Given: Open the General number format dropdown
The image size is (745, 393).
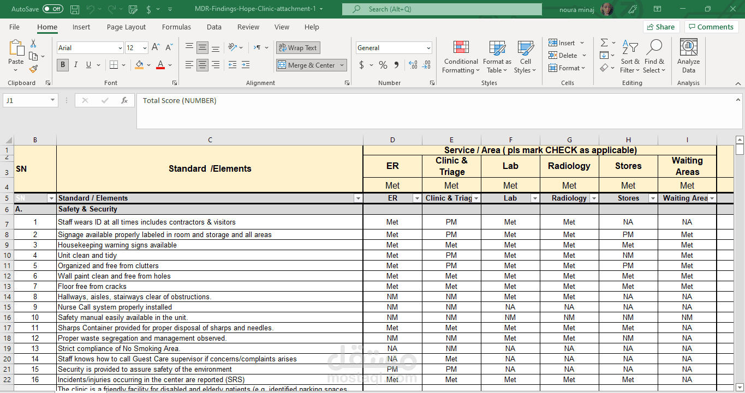Looking at the screenshot, I should pyautogui.click(x=428, y=48).
